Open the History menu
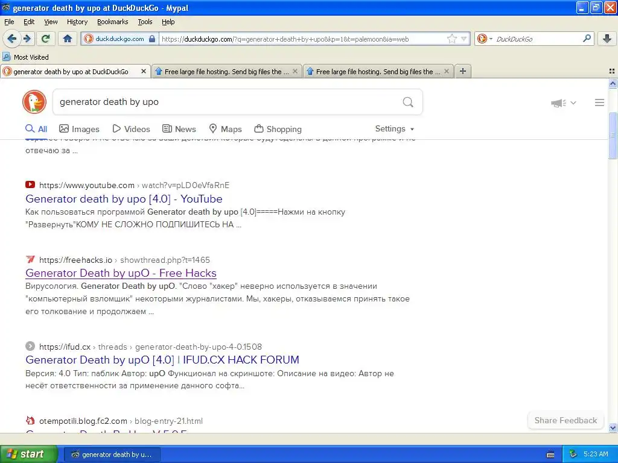This screenshot has height=463, width=618. coord(77,22)
